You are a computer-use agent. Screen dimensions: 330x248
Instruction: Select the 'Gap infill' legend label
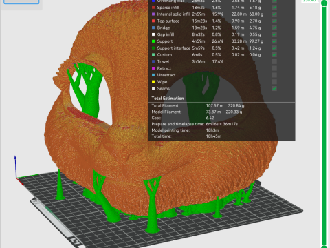166,34
